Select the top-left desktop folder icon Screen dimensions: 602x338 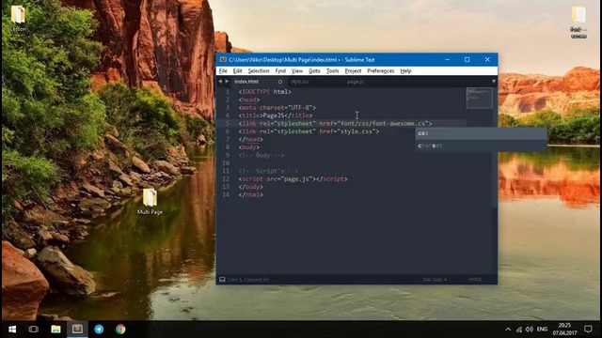tap(18, 18)
